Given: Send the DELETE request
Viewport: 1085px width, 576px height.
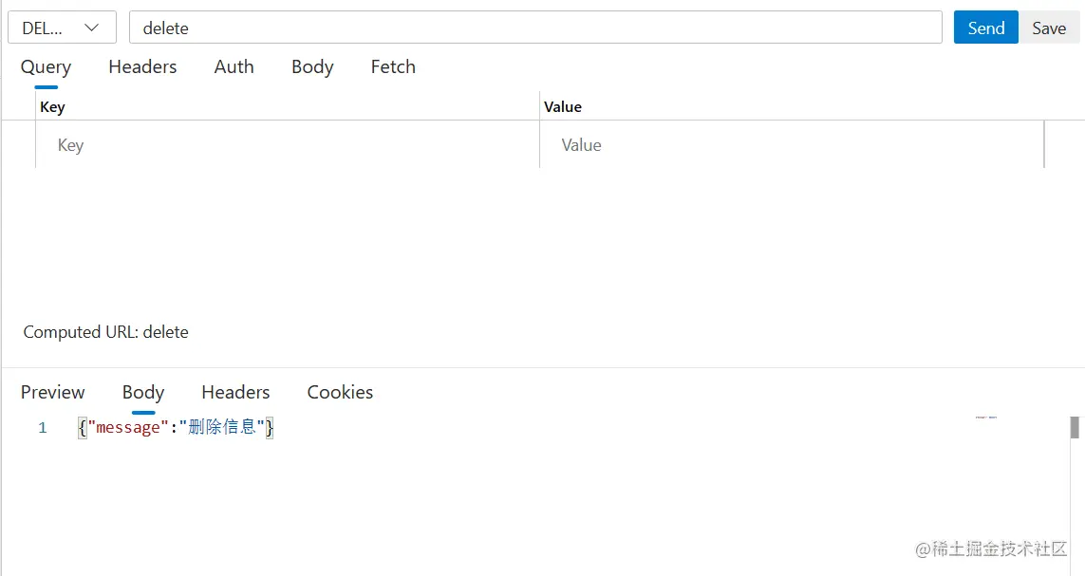Looking at the screenshot, I should pos(985,28).
